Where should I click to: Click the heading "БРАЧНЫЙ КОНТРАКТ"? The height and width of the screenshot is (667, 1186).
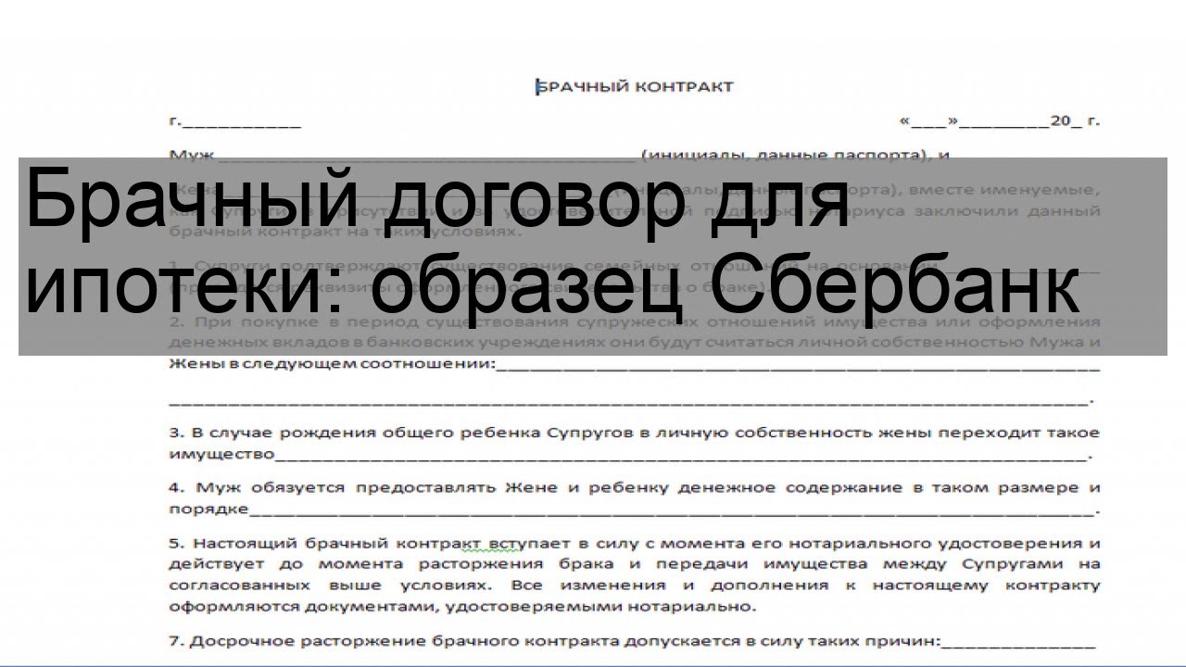tap(635, 87)
